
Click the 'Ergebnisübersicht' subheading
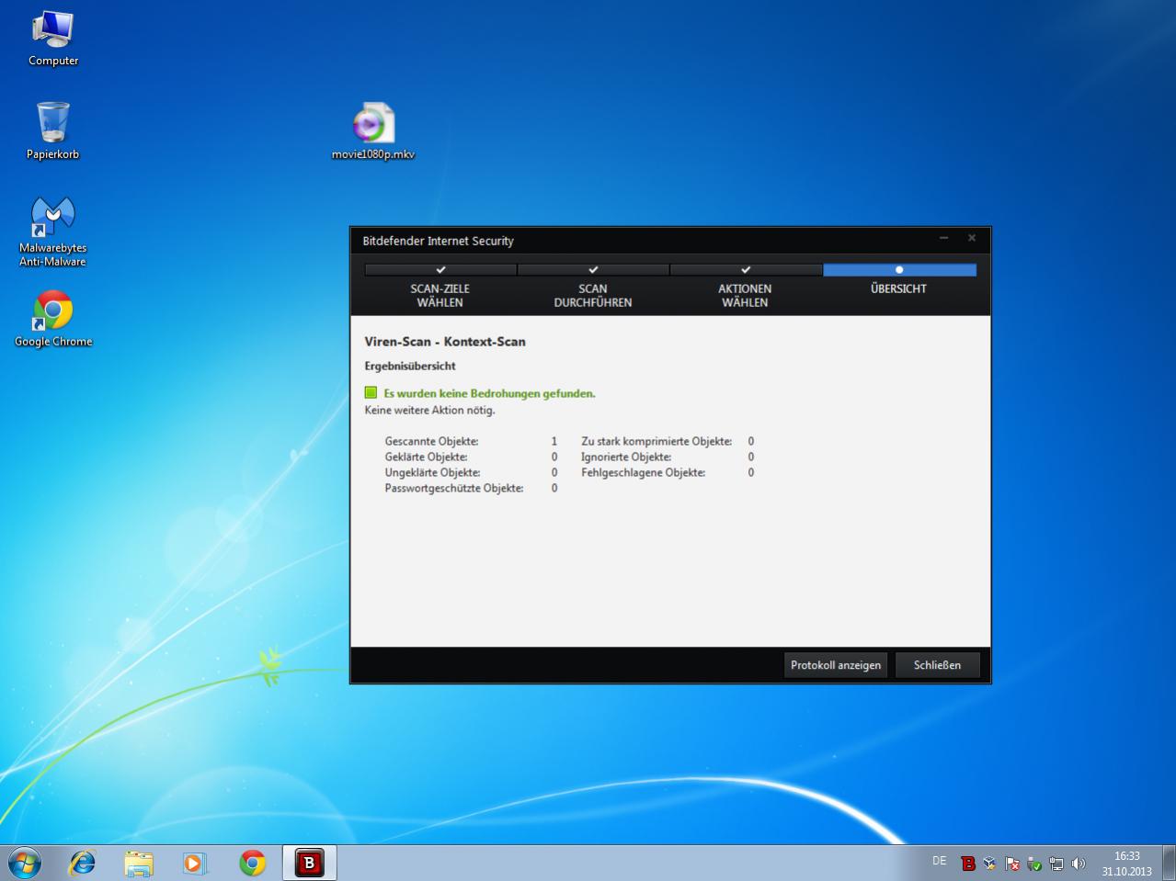410,366
